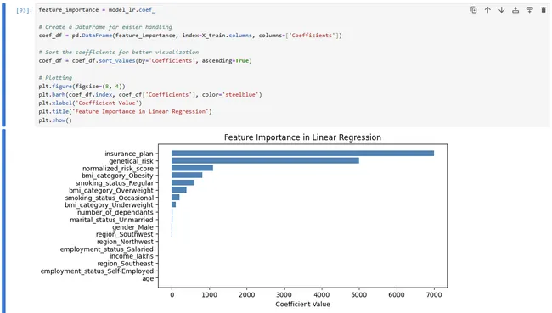Click the 'bmi_category_Overweight' axis label

point(111,190)
